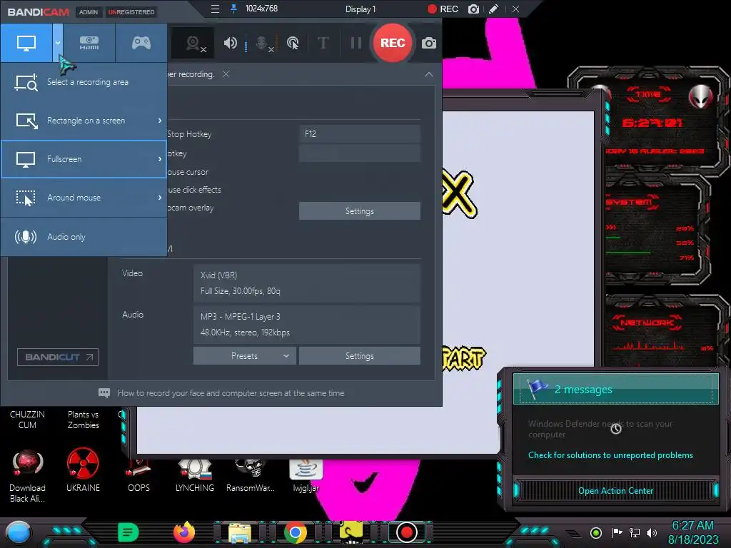Collapse the panel with the up chevron
This screenshot has height=548, width=731.
(x=428, y=74)
